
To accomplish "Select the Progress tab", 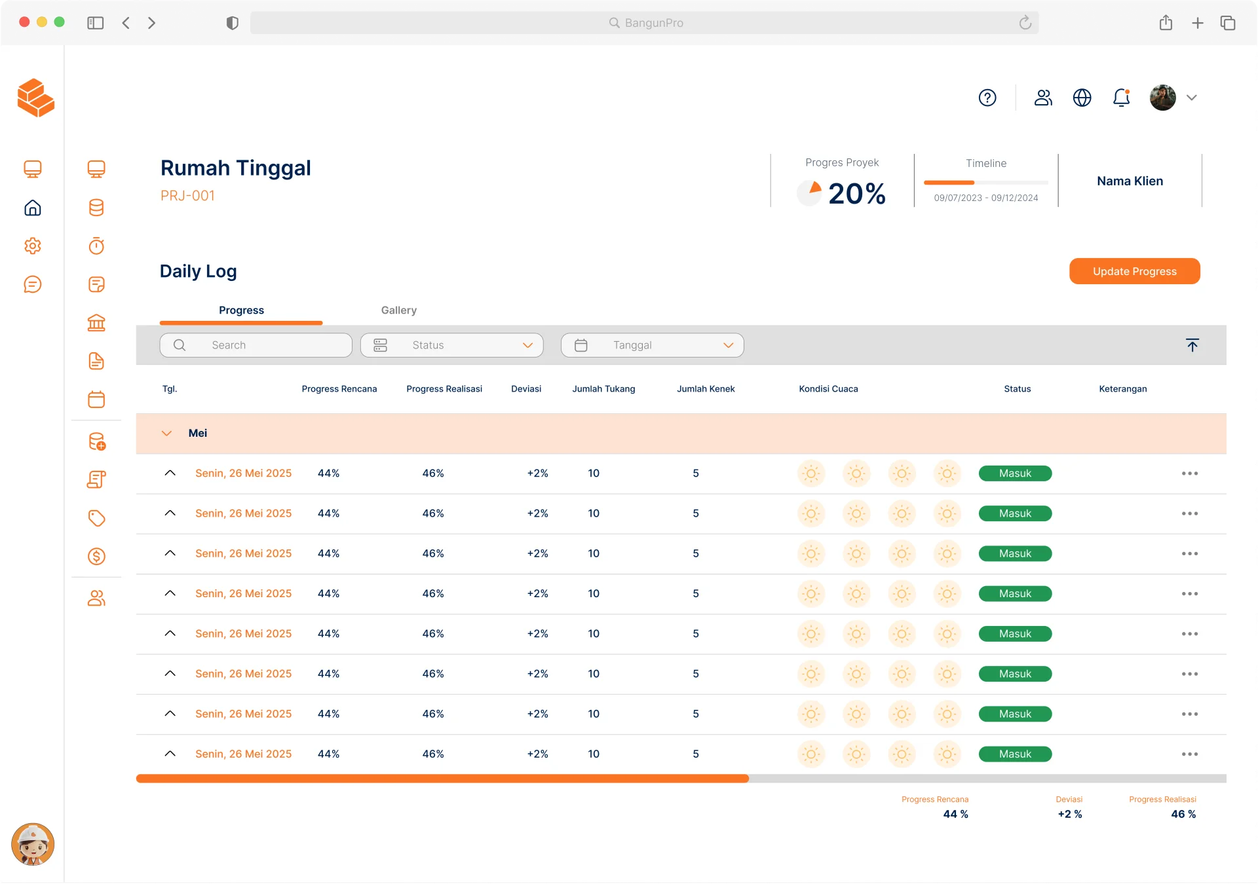I will coord(241,310).
